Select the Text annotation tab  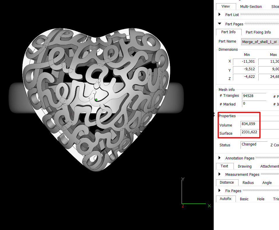point(224,166)
